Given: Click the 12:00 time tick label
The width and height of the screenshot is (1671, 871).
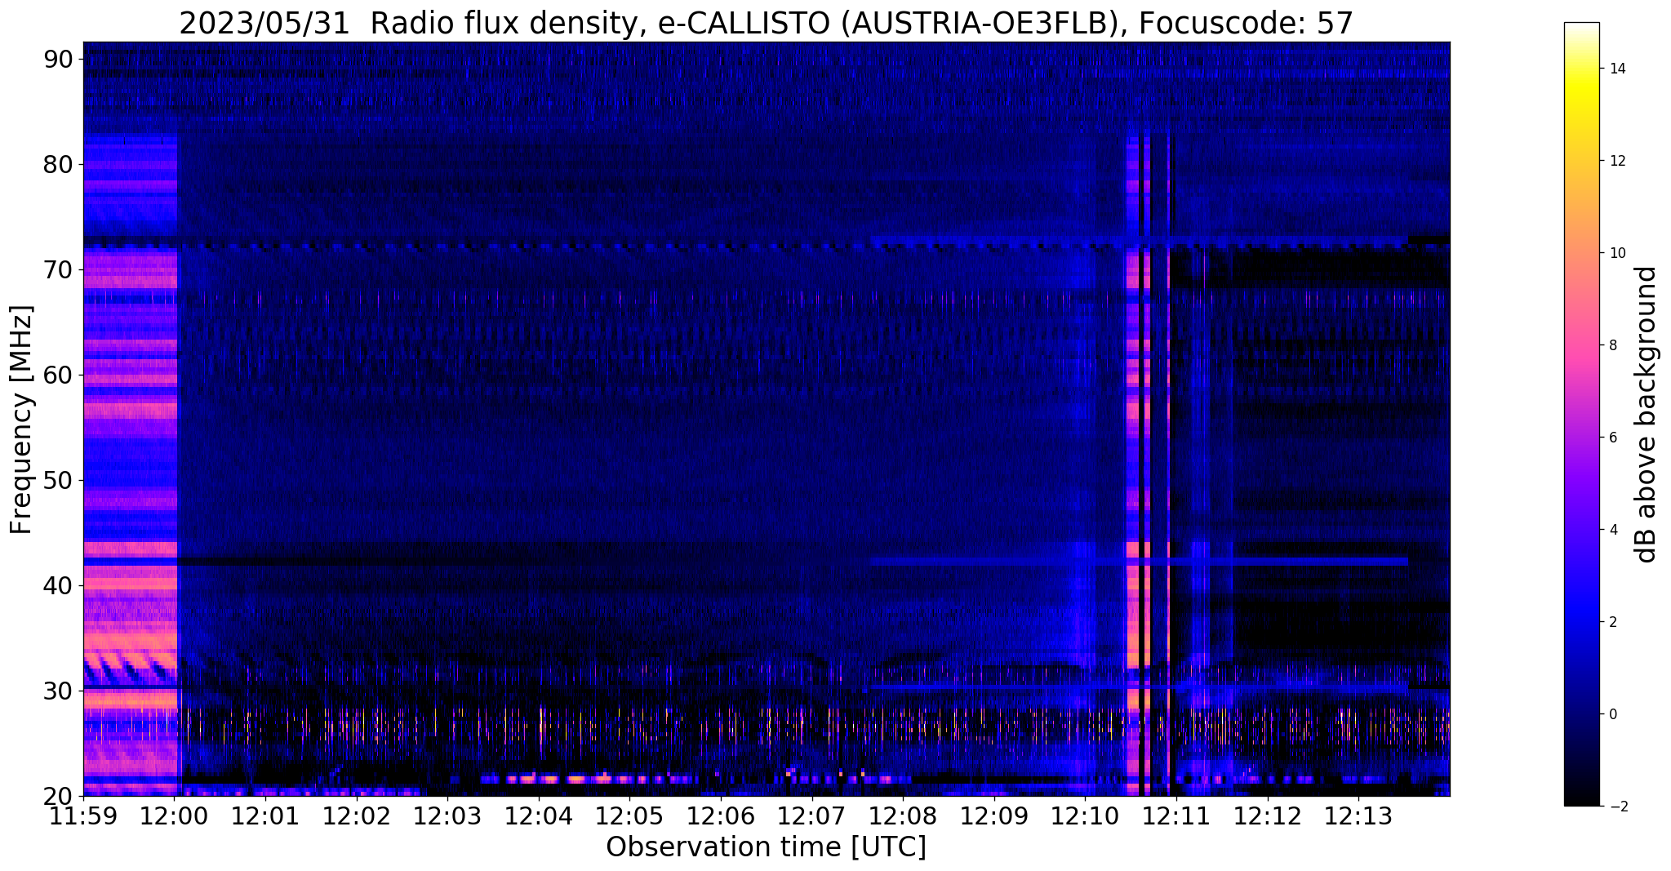Looking at the screenshot, I should click(175, 816).
